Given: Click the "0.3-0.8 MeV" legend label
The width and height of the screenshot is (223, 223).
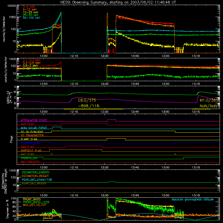Looking at the screenshot, I should coord(32,63).
